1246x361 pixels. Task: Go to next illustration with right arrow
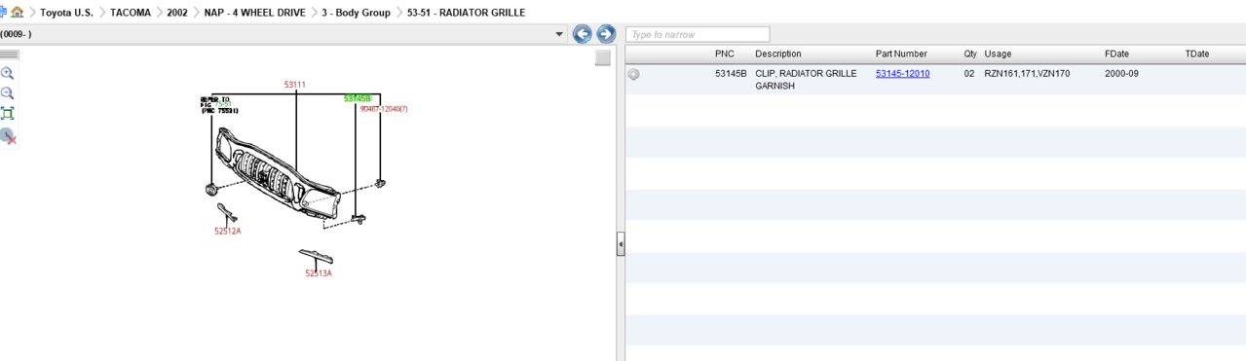[x=606, y=34]
